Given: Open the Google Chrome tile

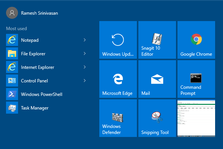Looking at the screenshot, I should click(196, 40).
